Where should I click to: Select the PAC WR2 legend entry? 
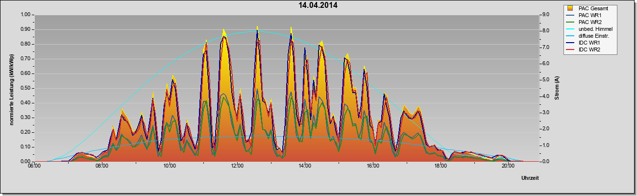[589, 22]
